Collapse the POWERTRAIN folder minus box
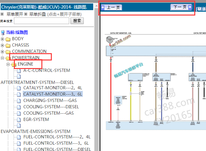Image resolution: width=206 pixels, height=151 pixels. (x=2, y=58)
